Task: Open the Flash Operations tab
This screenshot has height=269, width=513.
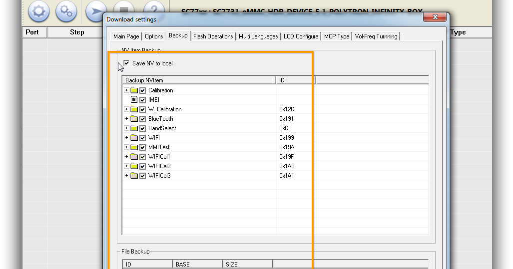Action: [213, 36]
